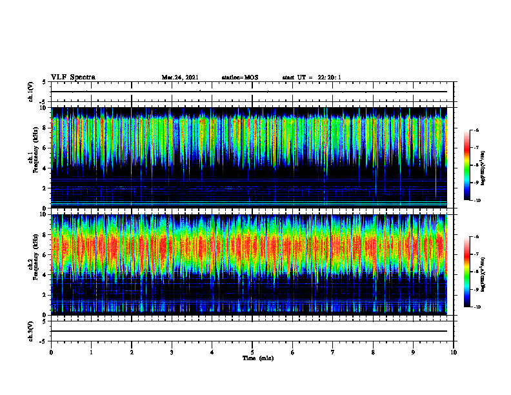Click the 4 kHz tick of ch.1 panel
The width and height of the screenshot is (511, 395).
[x=45, y=168]
